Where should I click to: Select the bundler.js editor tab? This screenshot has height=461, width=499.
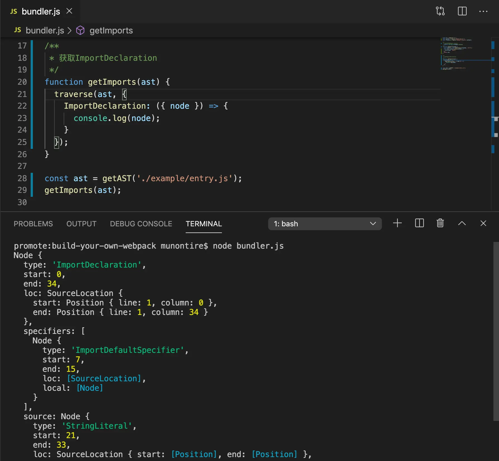point(40,11)
